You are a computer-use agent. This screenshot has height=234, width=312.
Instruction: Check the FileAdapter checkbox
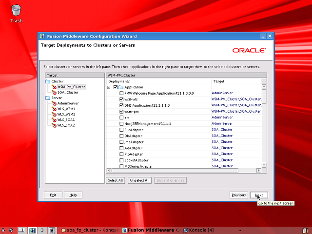[121, 130]
